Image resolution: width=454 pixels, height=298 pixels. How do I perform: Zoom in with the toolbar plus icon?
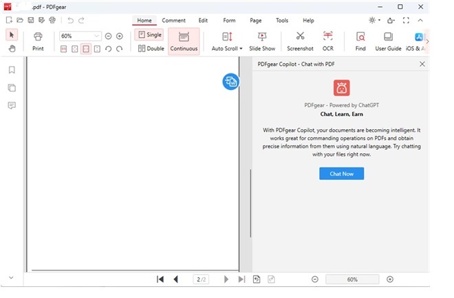click(x=119, y=36)
